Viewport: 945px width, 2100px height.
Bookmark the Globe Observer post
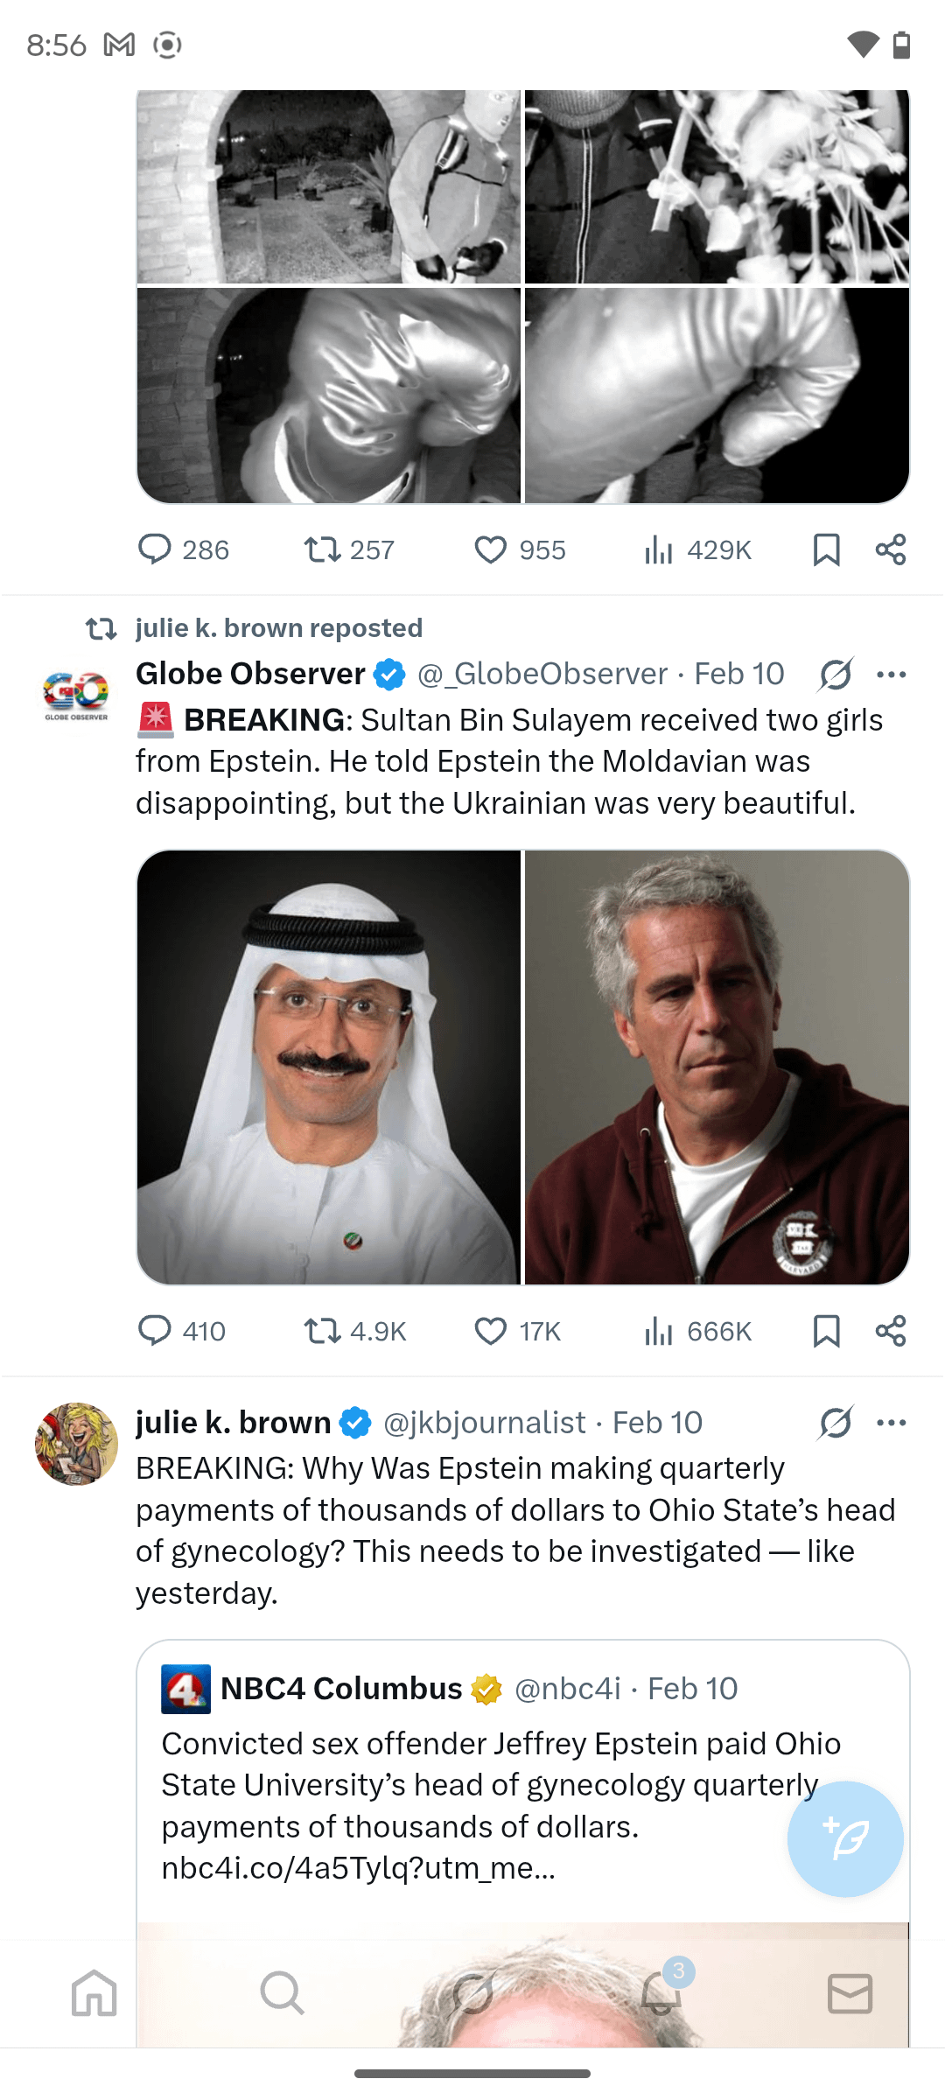pyautogui.click(x=826, y=1331)
